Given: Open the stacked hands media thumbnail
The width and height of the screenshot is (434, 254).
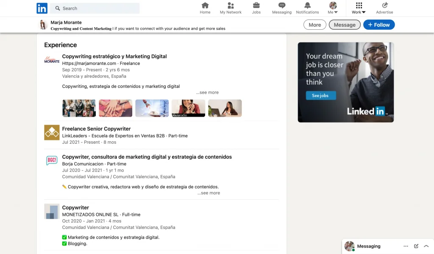Looking at the screenshot, I should click(x=115, y=108).
